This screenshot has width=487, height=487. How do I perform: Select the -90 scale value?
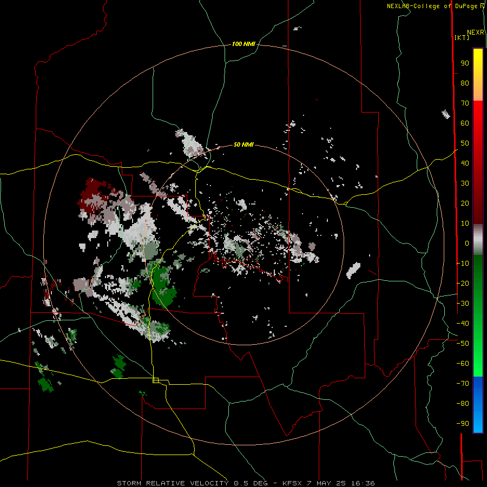pos(463,424)
